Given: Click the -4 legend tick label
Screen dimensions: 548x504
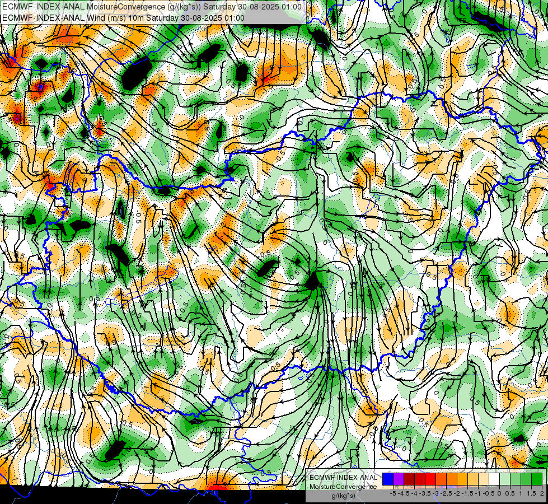Looking at the screenshot, I should (414, 493).
